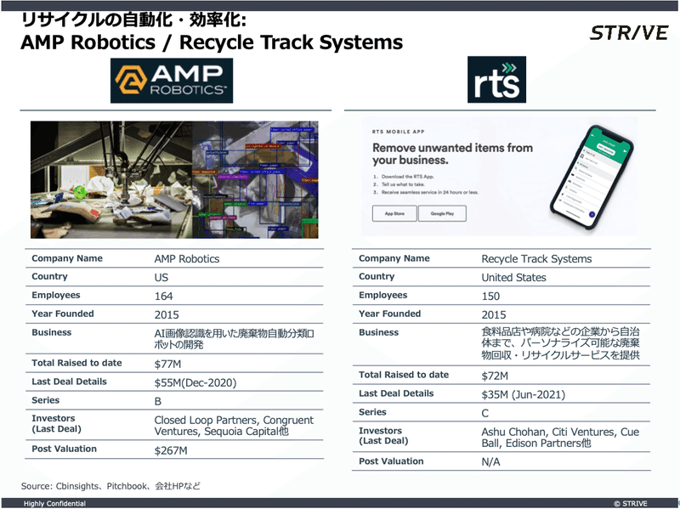Click the series value 'B'
680x509 pixels.
tap(158, 401)
